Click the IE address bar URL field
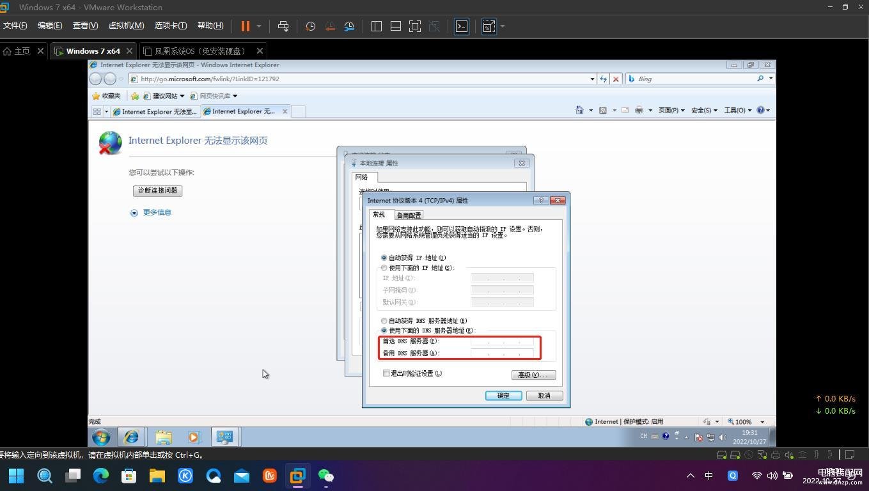This screenshot has width=869, height=491. point(363,79)
